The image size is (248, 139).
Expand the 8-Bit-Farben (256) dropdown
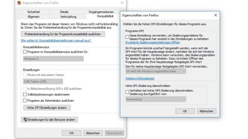(43, 81)
